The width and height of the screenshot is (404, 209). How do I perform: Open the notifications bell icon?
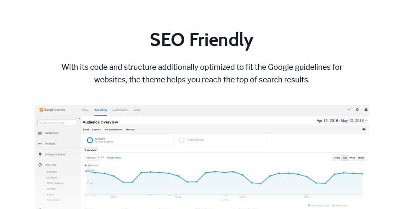click(366, 110)
